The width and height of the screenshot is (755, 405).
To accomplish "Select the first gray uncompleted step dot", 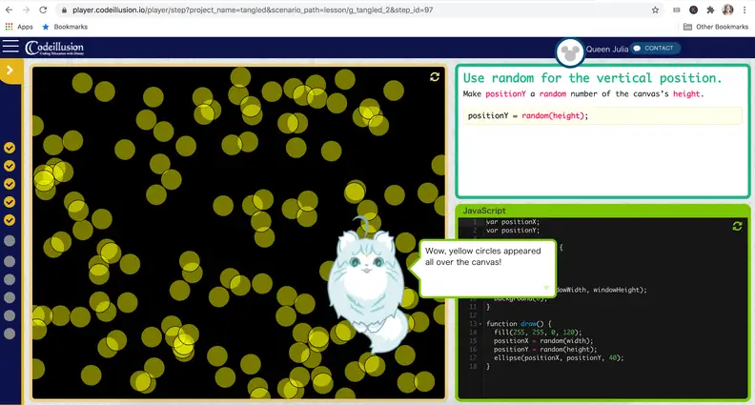I will tap(10, 241).
